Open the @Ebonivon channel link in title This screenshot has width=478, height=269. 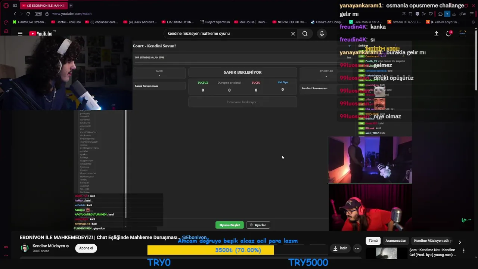point(194,237)
